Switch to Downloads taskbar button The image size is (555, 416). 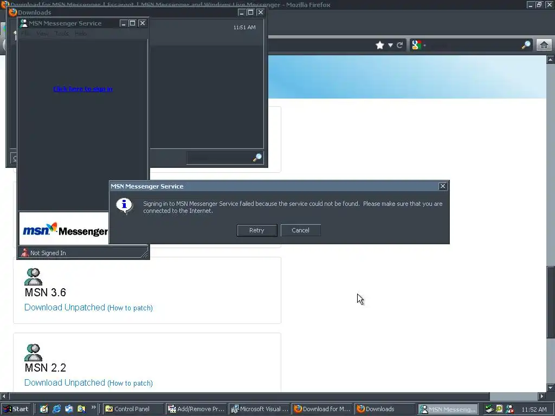(385, 409)
